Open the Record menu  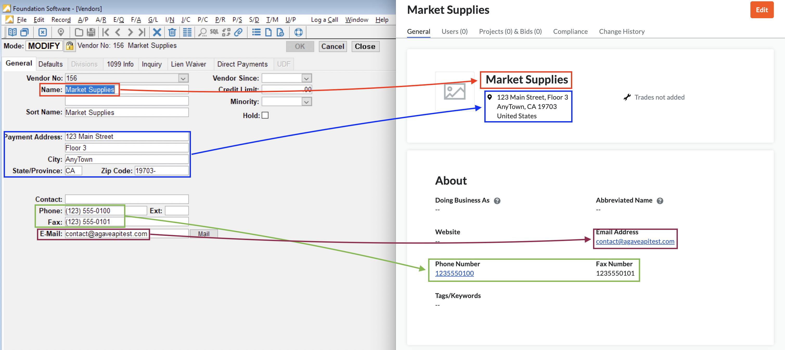(61, 20)
